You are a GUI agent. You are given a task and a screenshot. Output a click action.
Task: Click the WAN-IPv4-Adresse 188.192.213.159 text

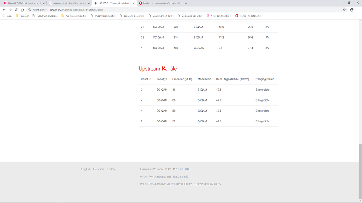click(x=164, y=177)
